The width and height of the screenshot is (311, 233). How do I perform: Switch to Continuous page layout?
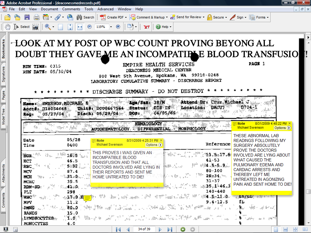tap(285, 229)
